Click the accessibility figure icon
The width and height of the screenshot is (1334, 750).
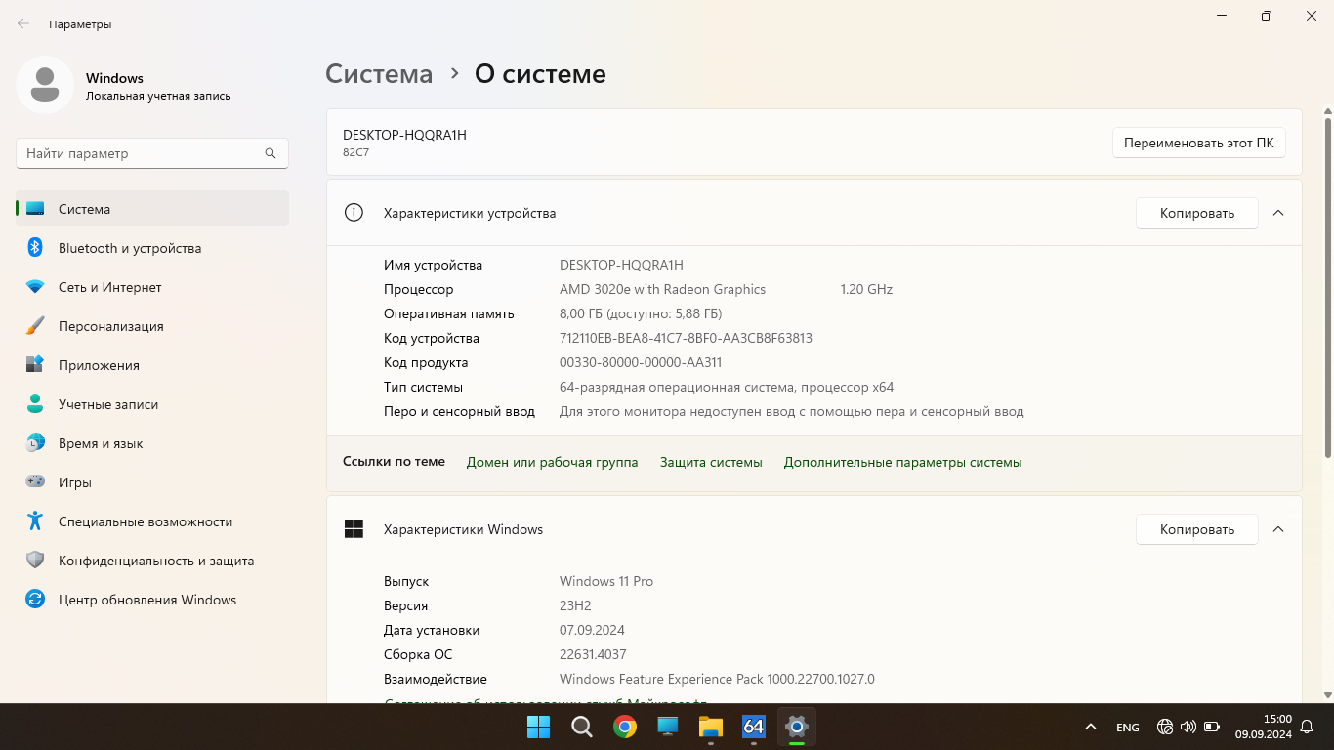[x=35, y=521]
